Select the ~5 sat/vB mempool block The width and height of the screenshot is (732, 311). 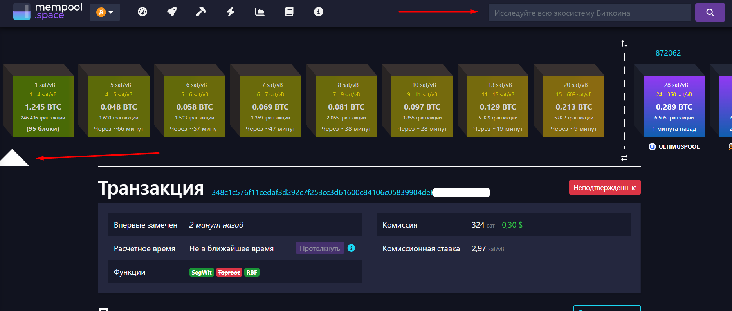(x=119, y=106)
